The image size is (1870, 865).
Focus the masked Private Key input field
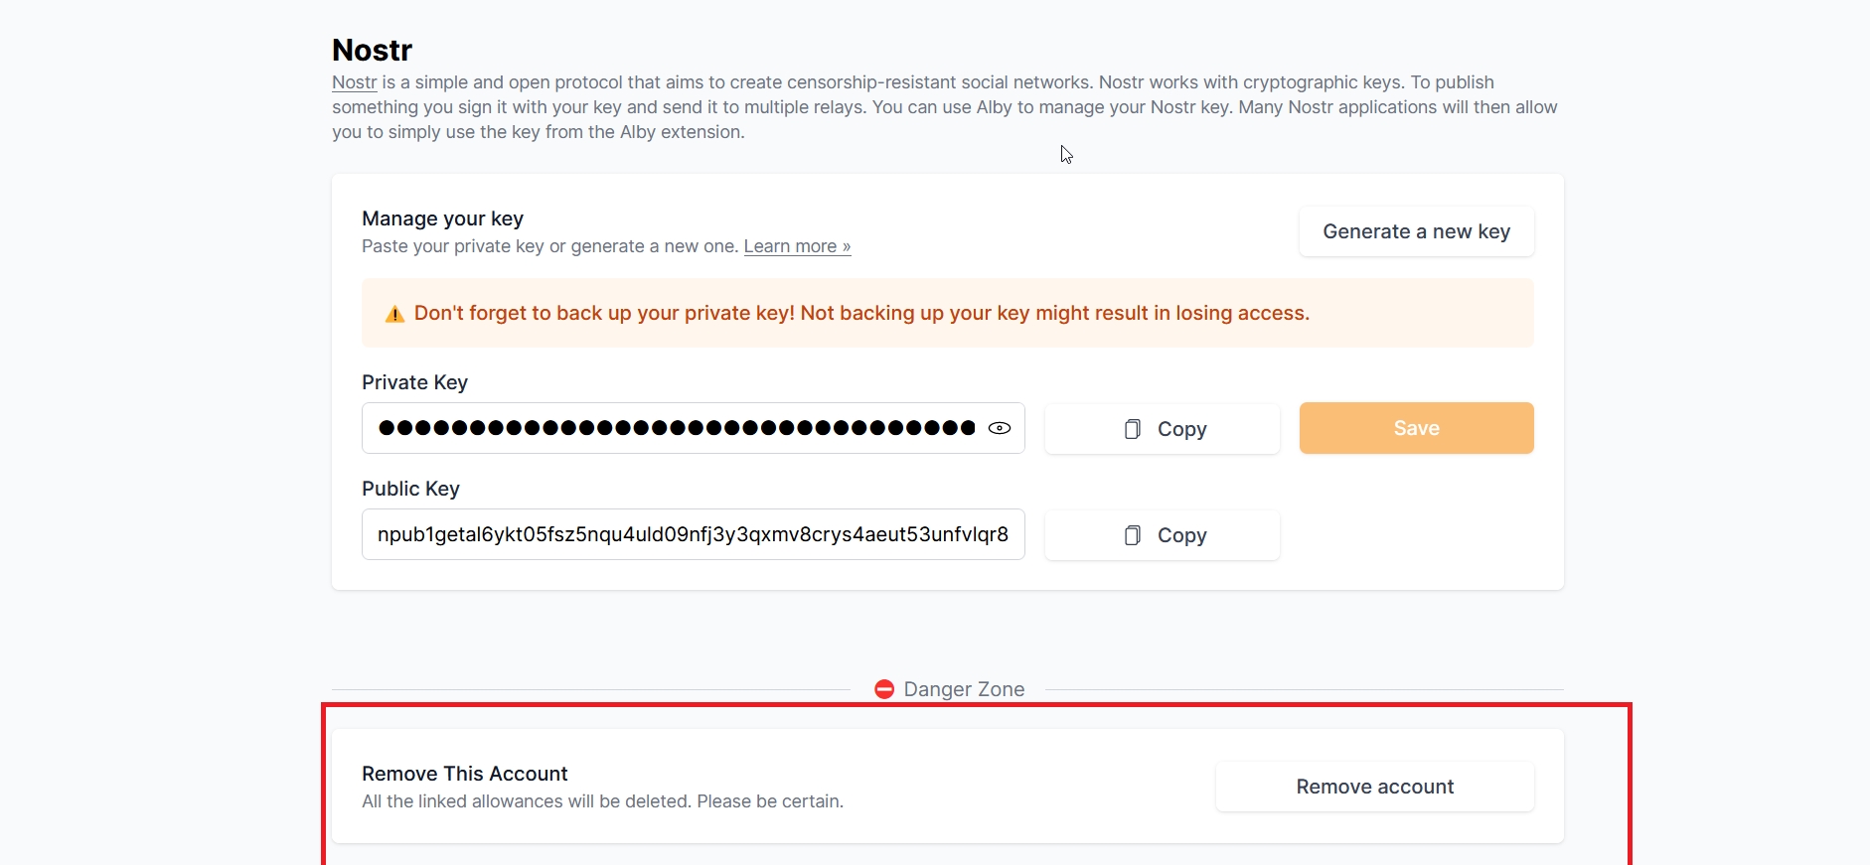676,428
